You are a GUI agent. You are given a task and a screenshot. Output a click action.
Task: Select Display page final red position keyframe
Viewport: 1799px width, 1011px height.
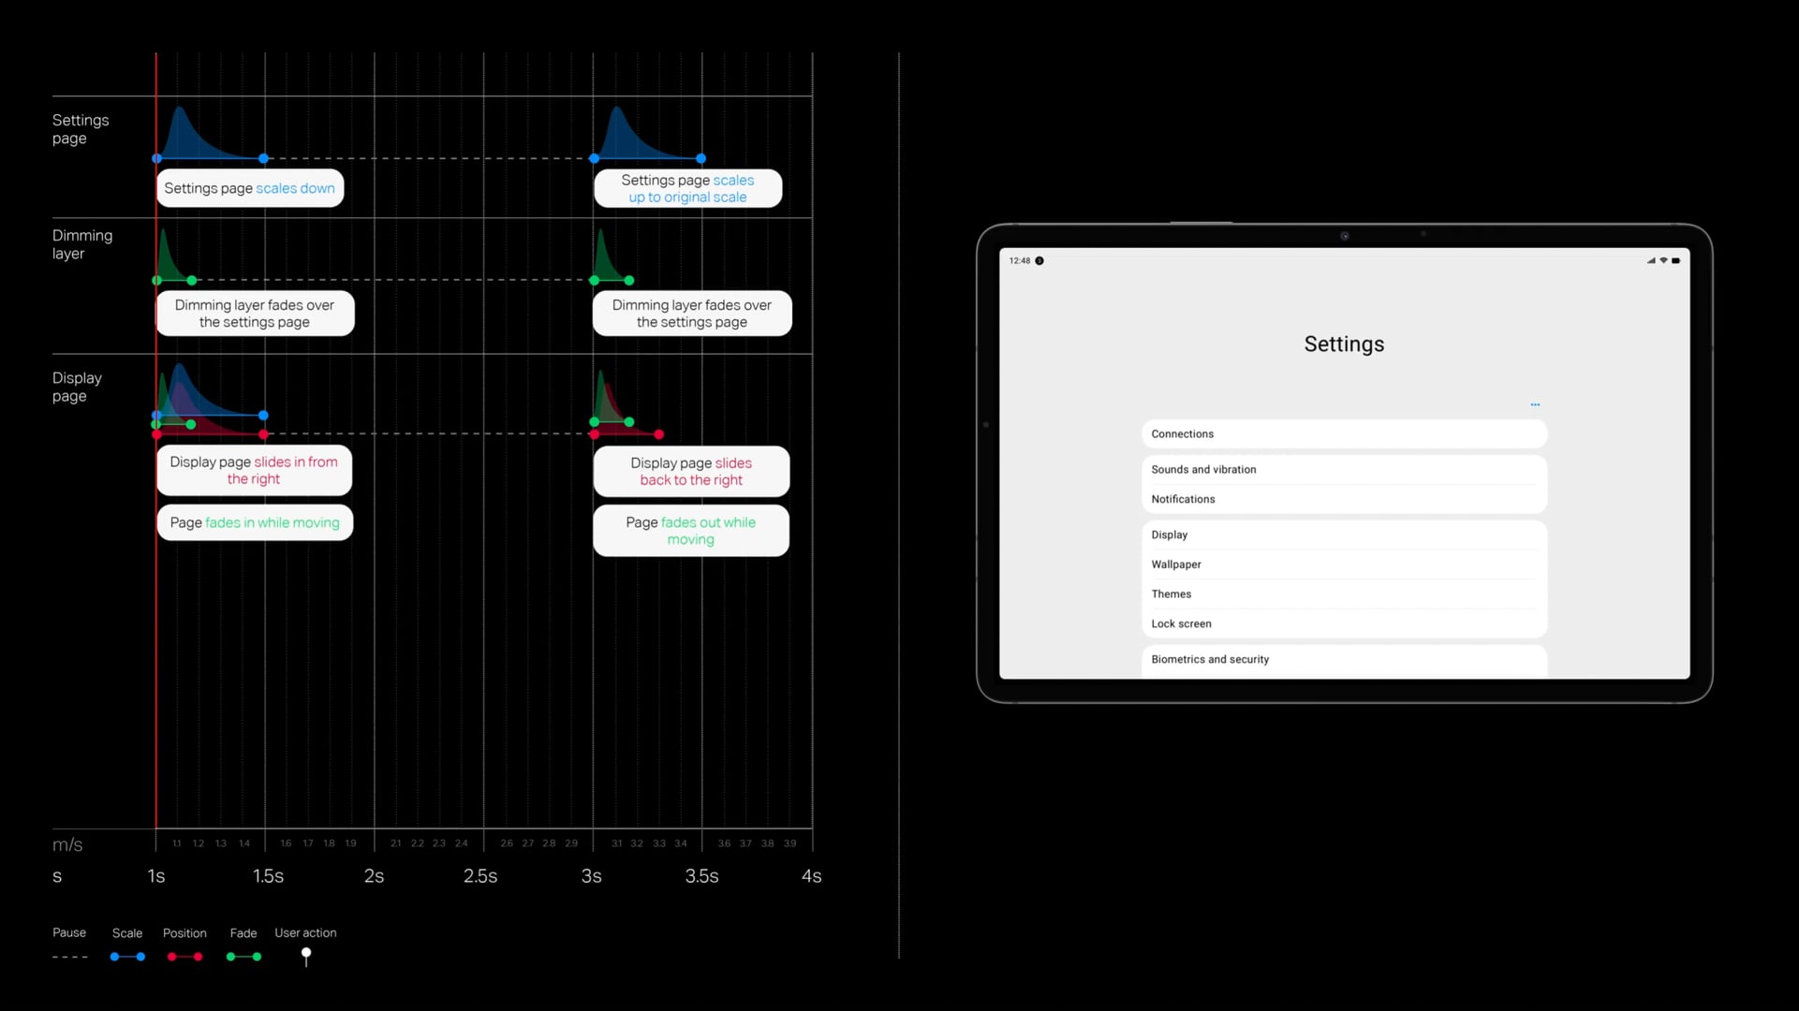pos(659,434)
